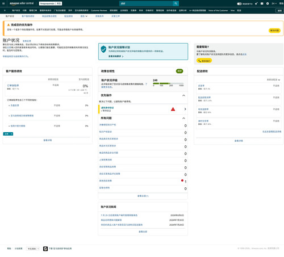Open the fulfillment type dropdown in 配送绩效 card

(273, 80)
